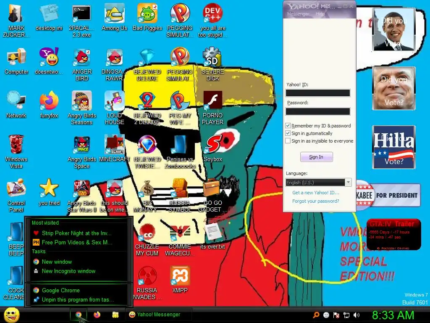This screenshot has width=430, height=323.
Task: Click Get a new Yahoo! ID link
Action: pyautogui.click(x=316, y=193)
